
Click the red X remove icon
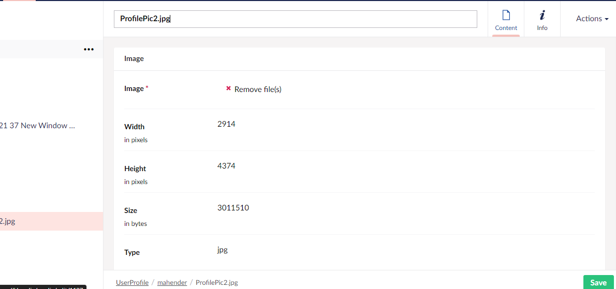(228, 88)
